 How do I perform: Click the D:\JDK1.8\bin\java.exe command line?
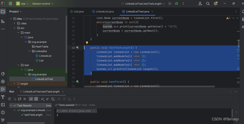77,111
